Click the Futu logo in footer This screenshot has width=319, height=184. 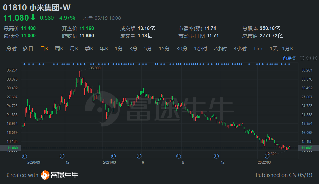pos(59,175)
